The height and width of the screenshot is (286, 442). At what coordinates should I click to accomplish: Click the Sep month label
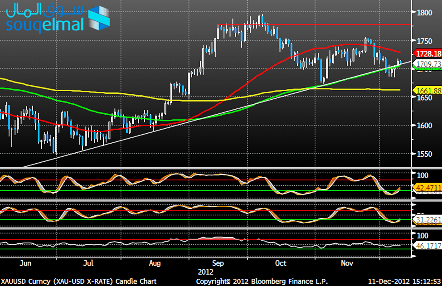tap(218, 264)
